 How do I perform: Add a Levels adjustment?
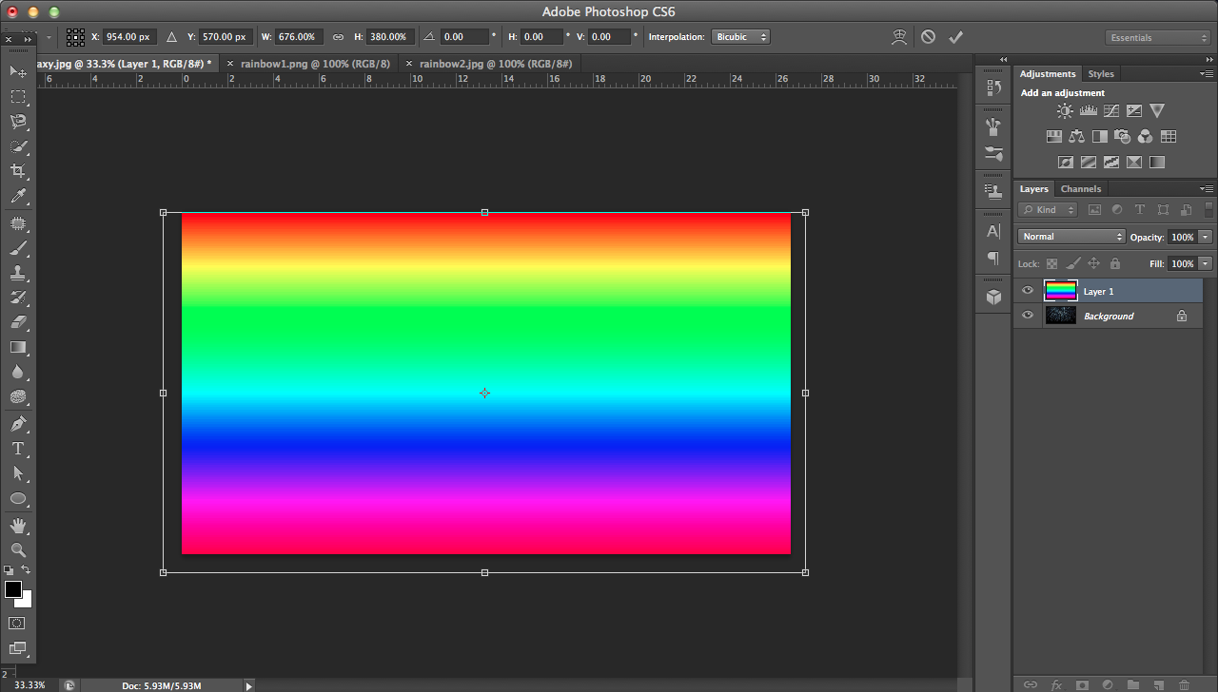click(1088, 111)
